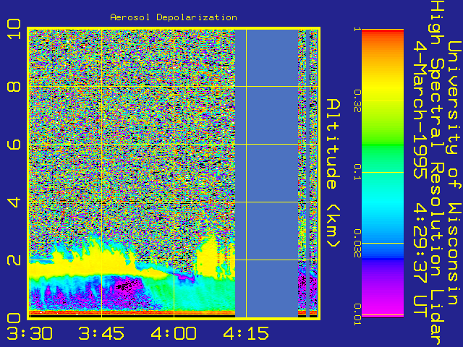Click the 'High Spectral Resolution Lidar' text
This screenshot has width=463, height=347.
pyautogui.click(x=437, y=173)
